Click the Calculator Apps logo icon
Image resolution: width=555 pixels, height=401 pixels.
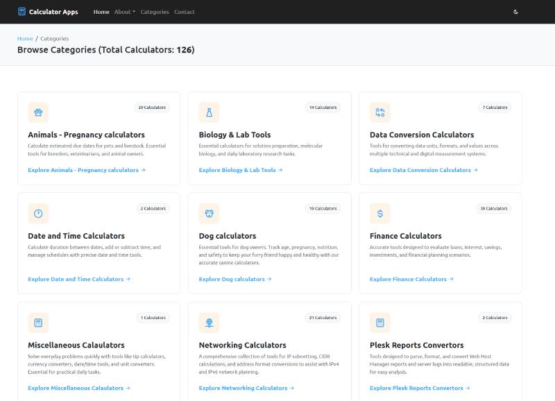pyautogui.click(x=22, y=12)
